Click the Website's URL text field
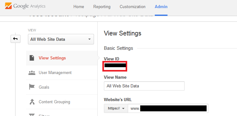The height and width of the screenshot is (116, 237). (x=168, y=109)
